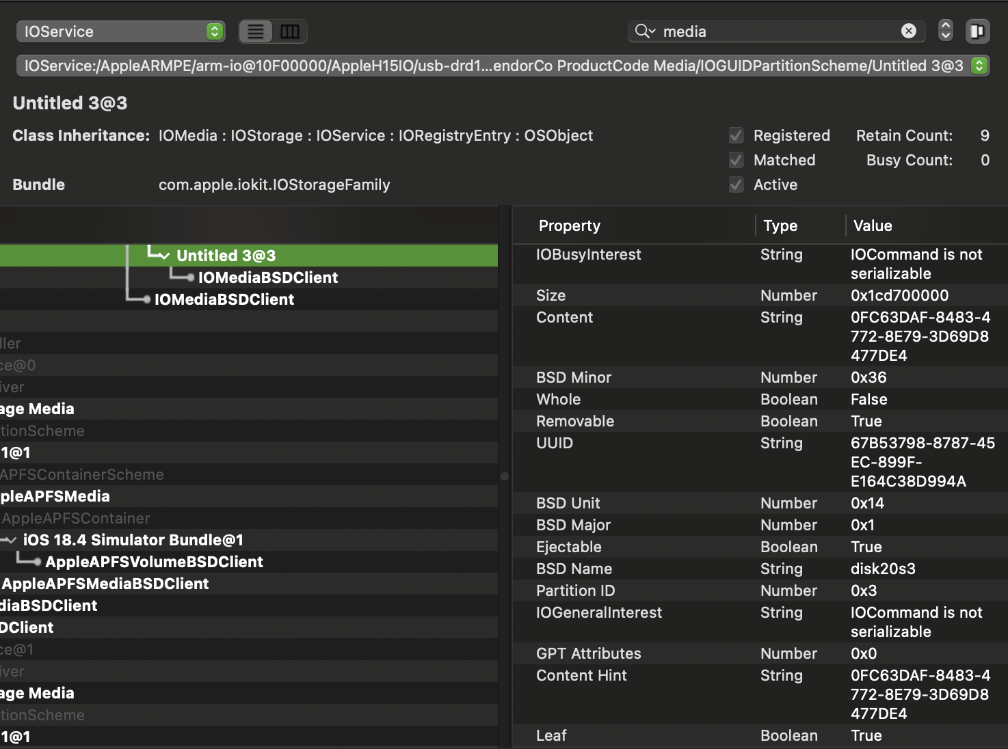
Task: Click the Value column header
Action: [x=872, y=226]
